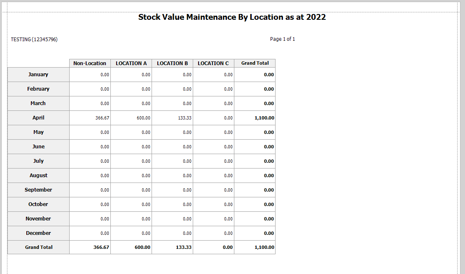Image resolution: width=465 pixels, height=274 pixels.
Task: Select the LOCATION A column header
Action: point(131,63)
